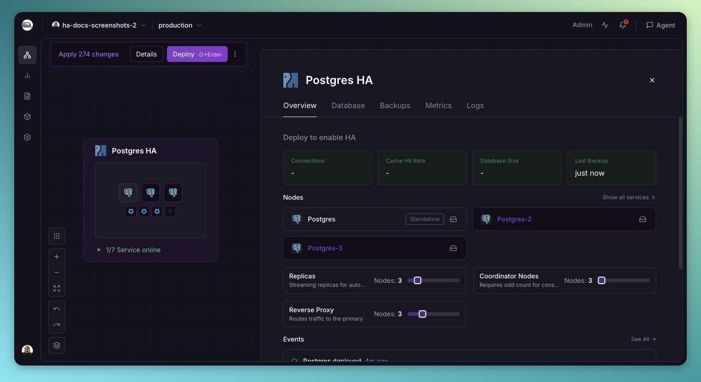Zoom in on the canvas
This screenshot has height=382, width=701.
click(x=57, y=257)
